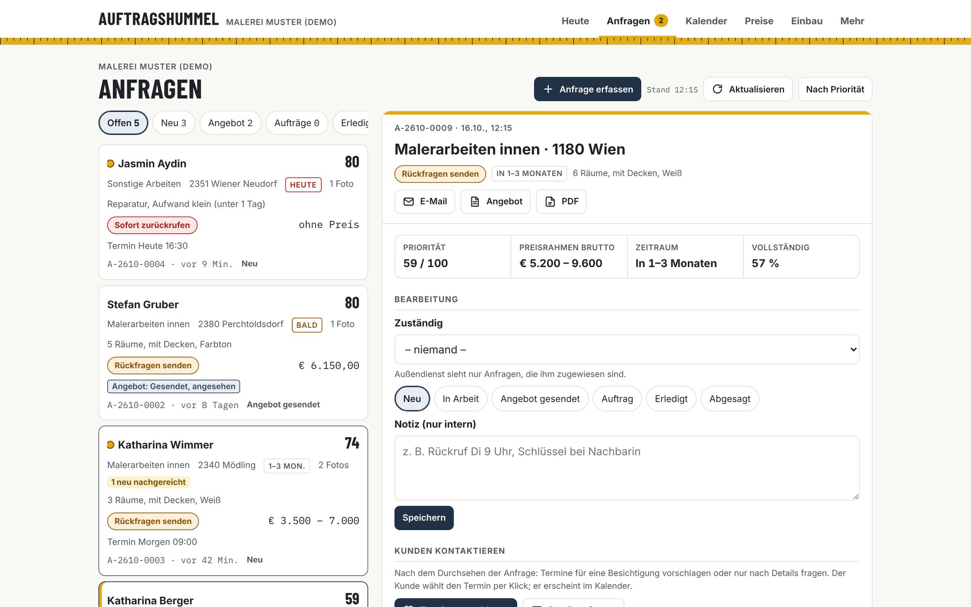Click the envelope icon on E-Mail button
The width and height of the screenshot is (971, 607).
409,202
